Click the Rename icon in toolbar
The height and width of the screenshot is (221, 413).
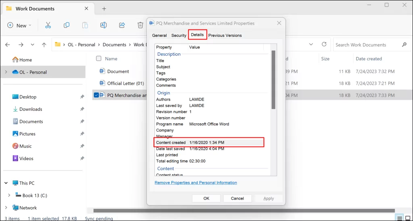tap(103, 25)
